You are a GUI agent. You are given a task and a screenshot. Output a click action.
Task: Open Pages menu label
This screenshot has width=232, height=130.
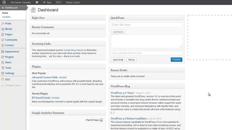[x=9, y=35]
